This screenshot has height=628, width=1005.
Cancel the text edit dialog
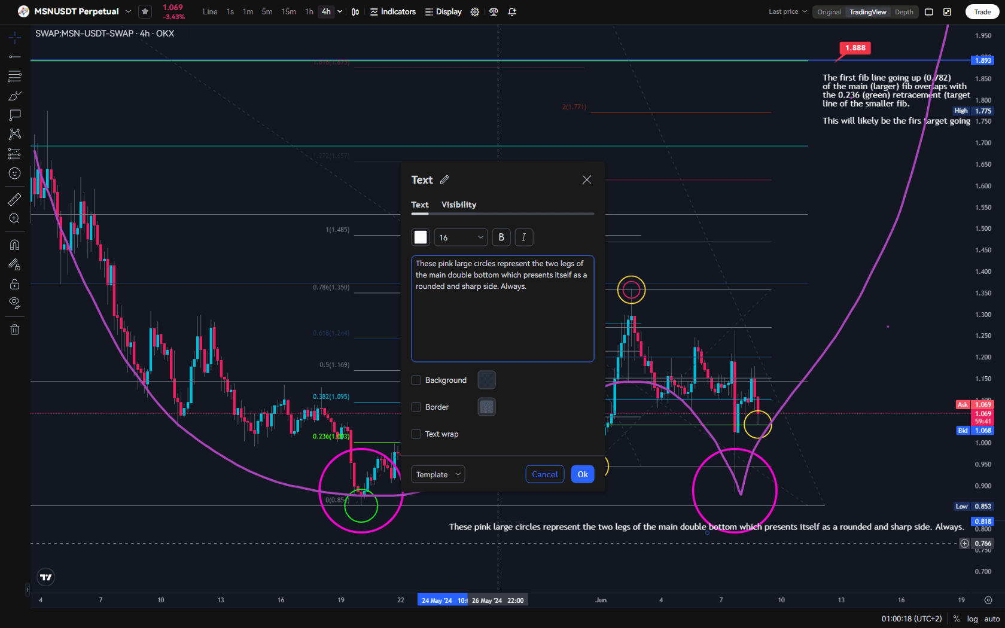545,474
